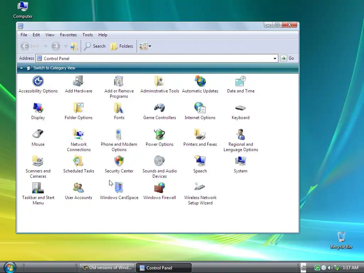Open the Tools menu
The width and height of the screenshot is (364, 273).
[x=87, y=35]
